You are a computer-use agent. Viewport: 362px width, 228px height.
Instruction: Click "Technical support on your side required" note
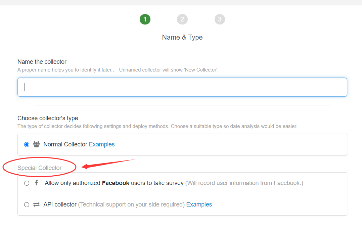tap(131, 204)
